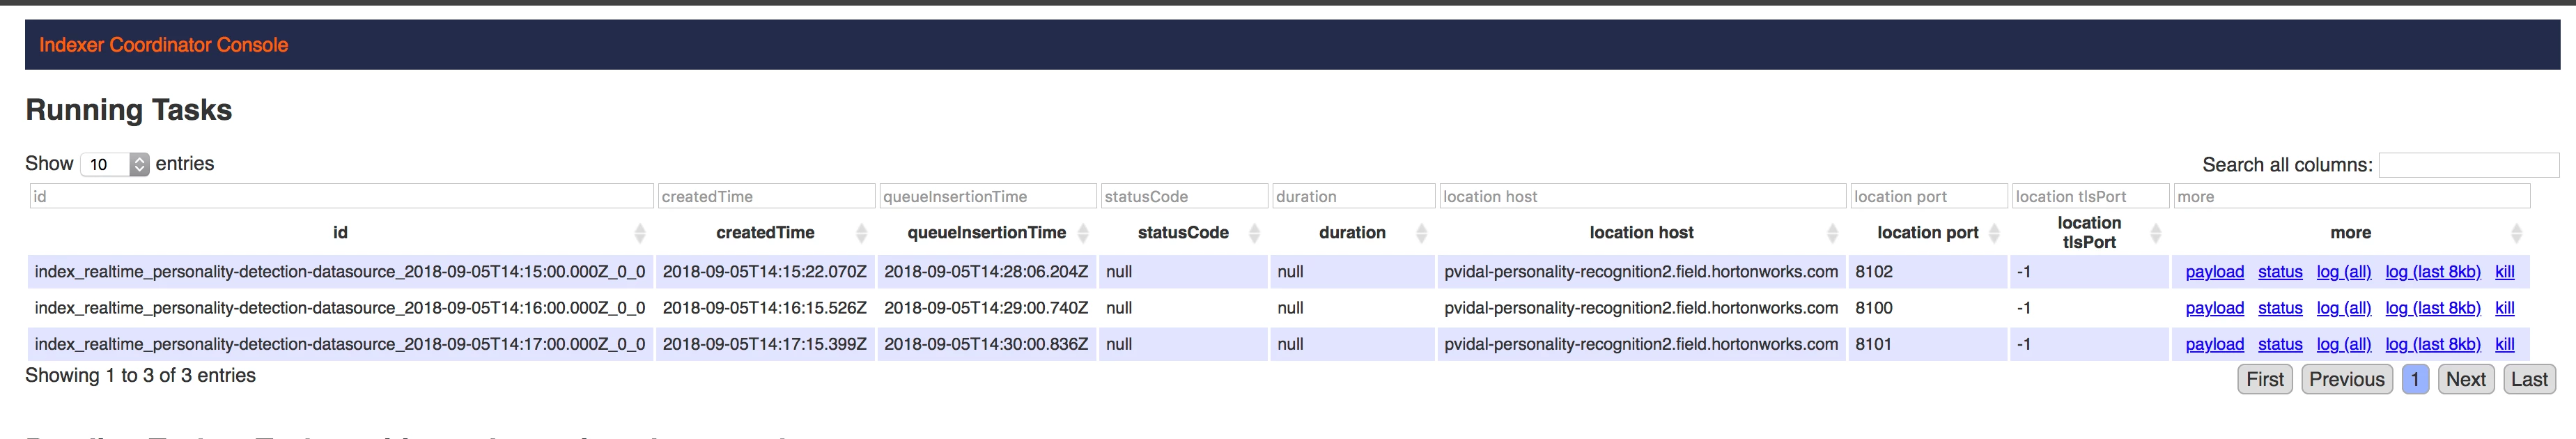Go to First page of results
This screenshot has height=439, width=2576.
2264,379
